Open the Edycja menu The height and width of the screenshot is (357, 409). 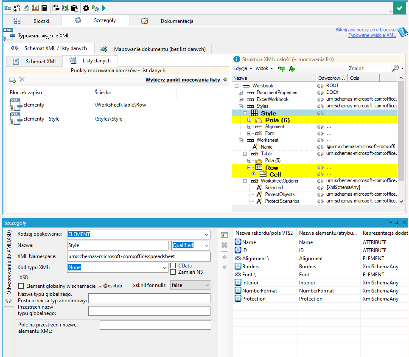(243, 68)
